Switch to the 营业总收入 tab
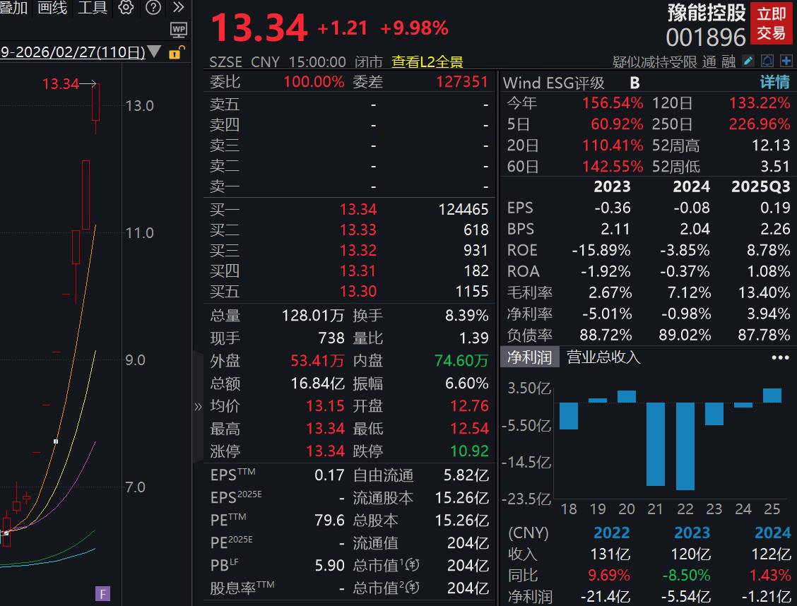 click(603, 357)
